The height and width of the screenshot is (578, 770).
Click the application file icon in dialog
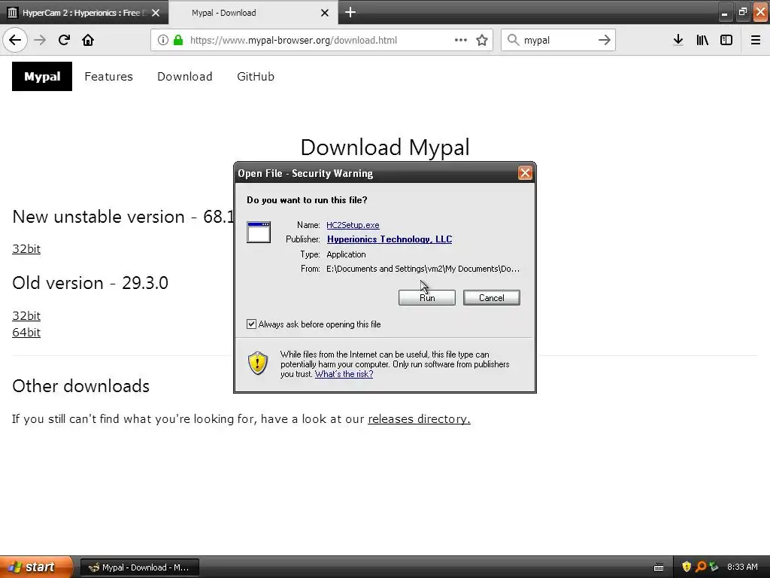[x=259, y=232]
